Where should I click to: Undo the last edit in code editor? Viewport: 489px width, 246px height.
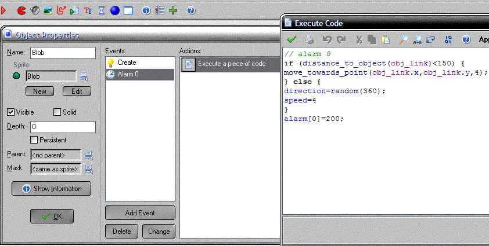[327, 39]
